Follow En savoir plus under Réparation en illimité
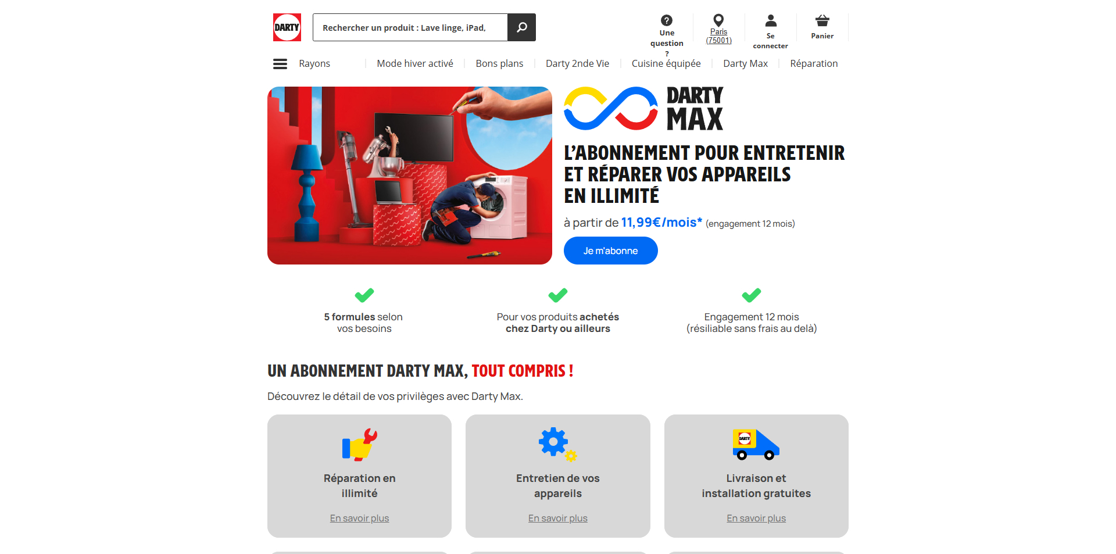 coord(359,518)
